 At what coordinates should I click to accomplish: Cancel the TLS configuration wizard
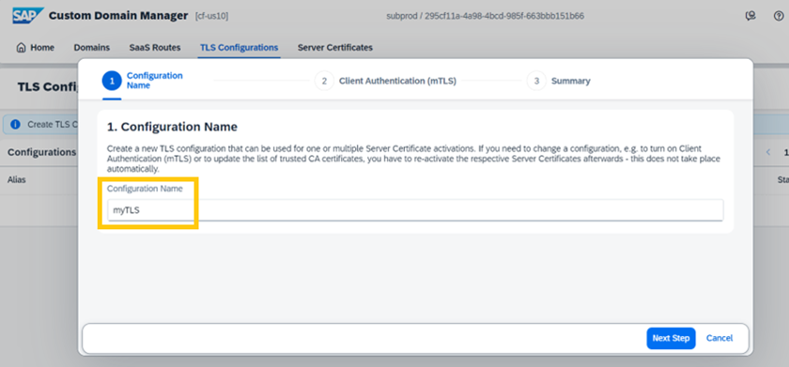[x=719, y=338]
